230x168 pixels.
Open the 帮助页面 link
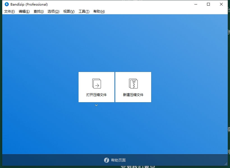118,160
